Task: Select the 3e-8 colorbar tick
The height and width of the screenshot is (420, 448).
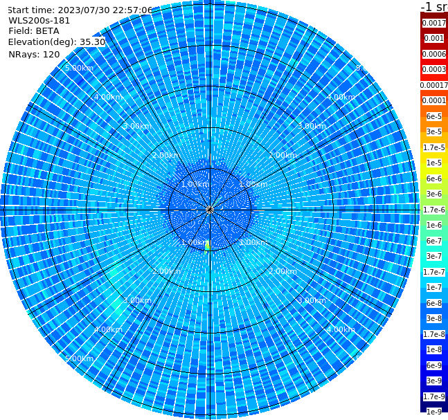Action: coord(434,318)
